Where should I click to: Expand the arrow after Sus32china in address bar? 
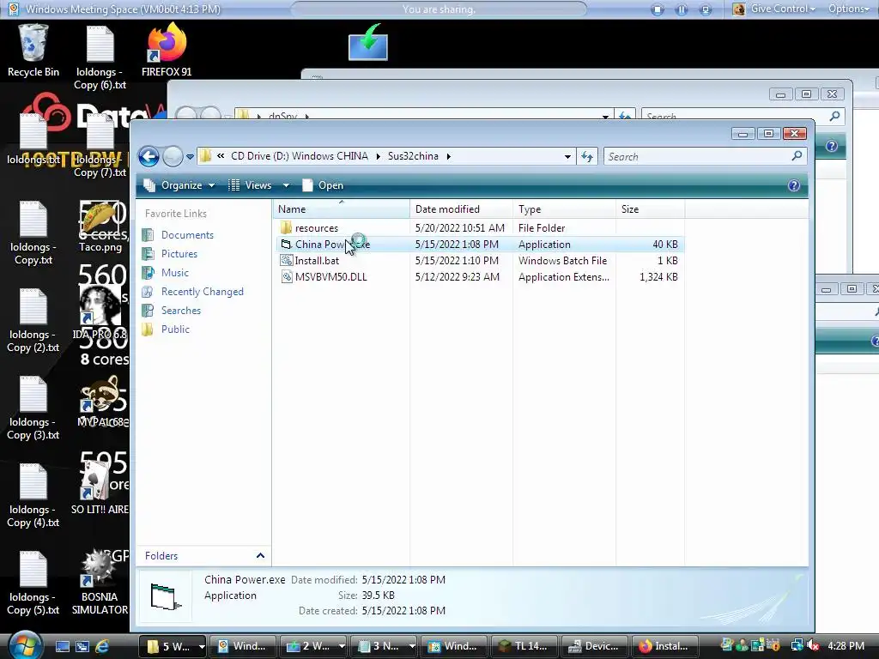click(x=448, y=156)
